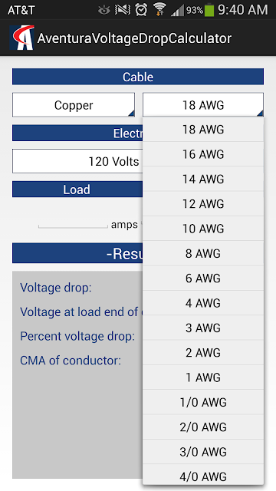Tap the Wi-Fi status icon
This screenshot has height=491, width=276.
[x=159, y=10]
